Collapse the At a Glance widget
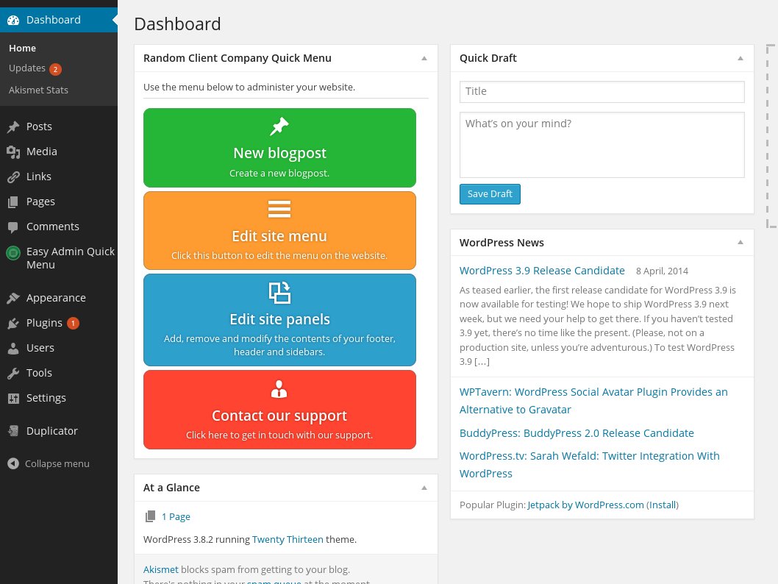Image resolution: width=778 pixels, height=584 pixels. tap(424, 488)
